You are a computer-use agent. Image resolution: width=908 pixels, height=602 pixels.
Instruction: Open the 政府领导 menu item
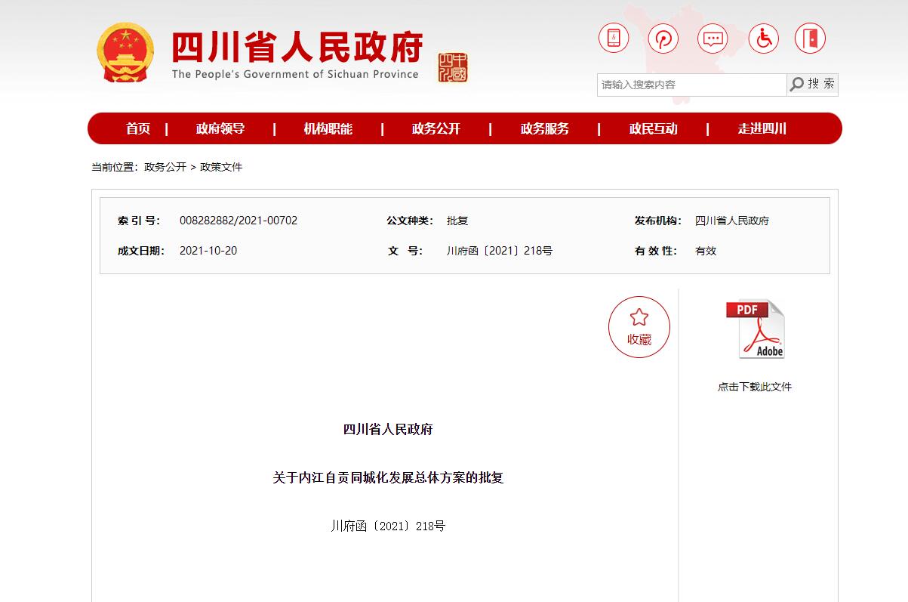[220, 129]
